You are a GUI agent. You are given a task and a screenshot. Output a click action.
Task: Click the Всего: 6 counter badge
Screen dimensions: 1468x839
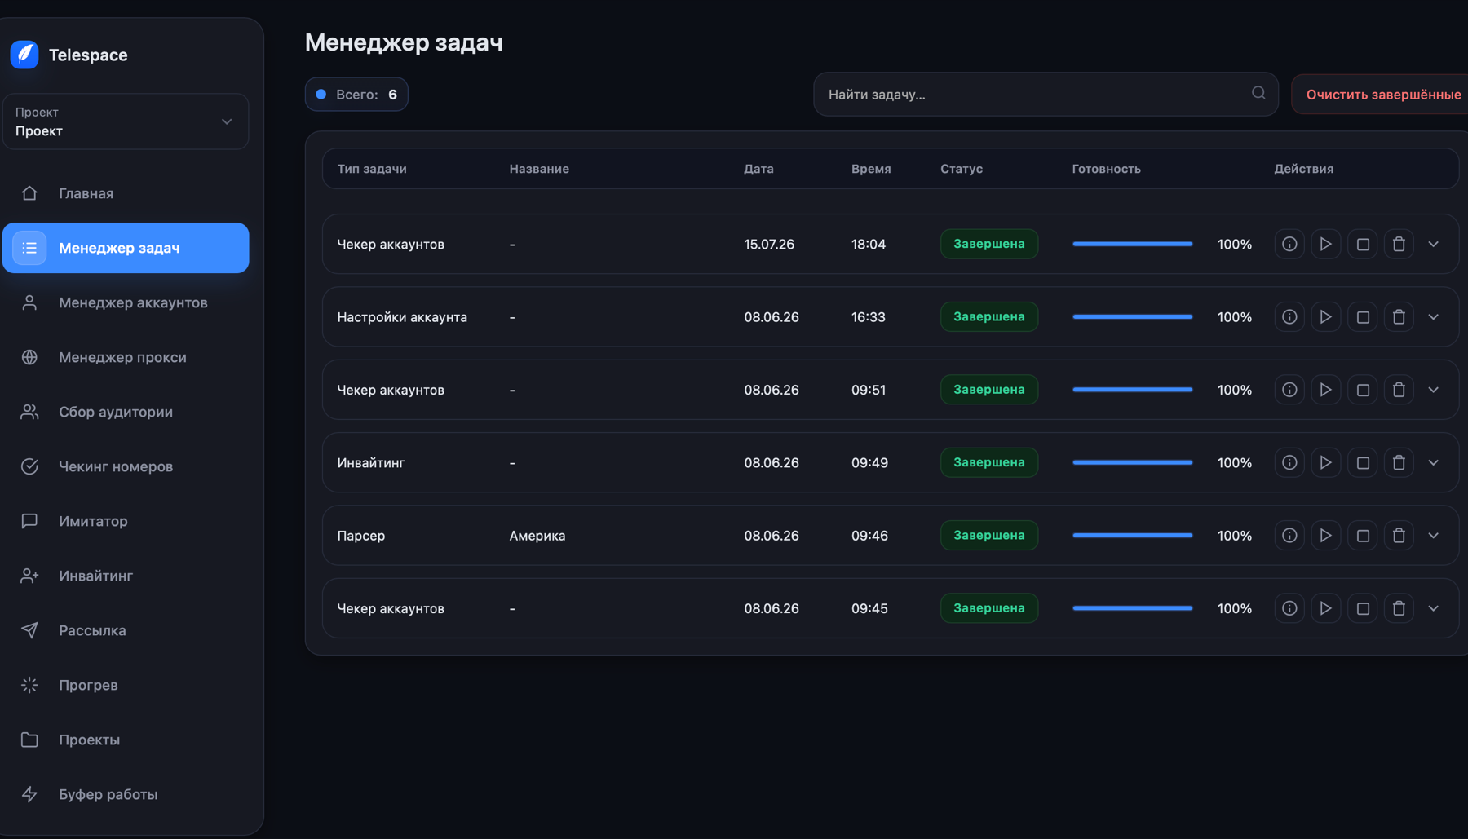tap(356, 95)
